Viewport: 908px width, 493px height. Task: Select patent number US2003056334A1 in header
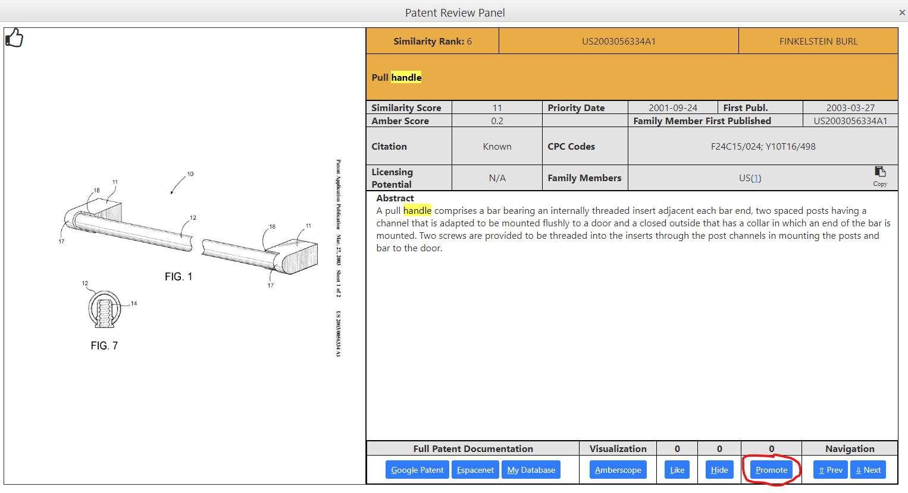click(x=619, y=42)
